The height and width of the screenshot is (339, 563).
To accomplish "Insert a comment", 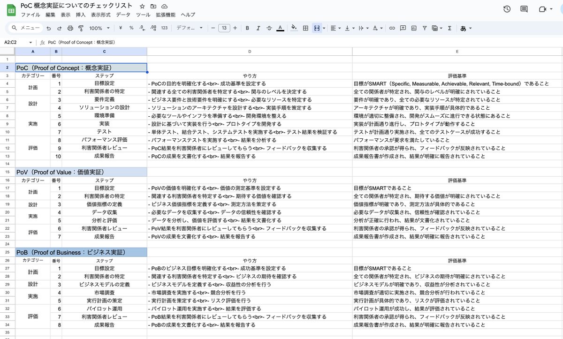I will (403, 28).
